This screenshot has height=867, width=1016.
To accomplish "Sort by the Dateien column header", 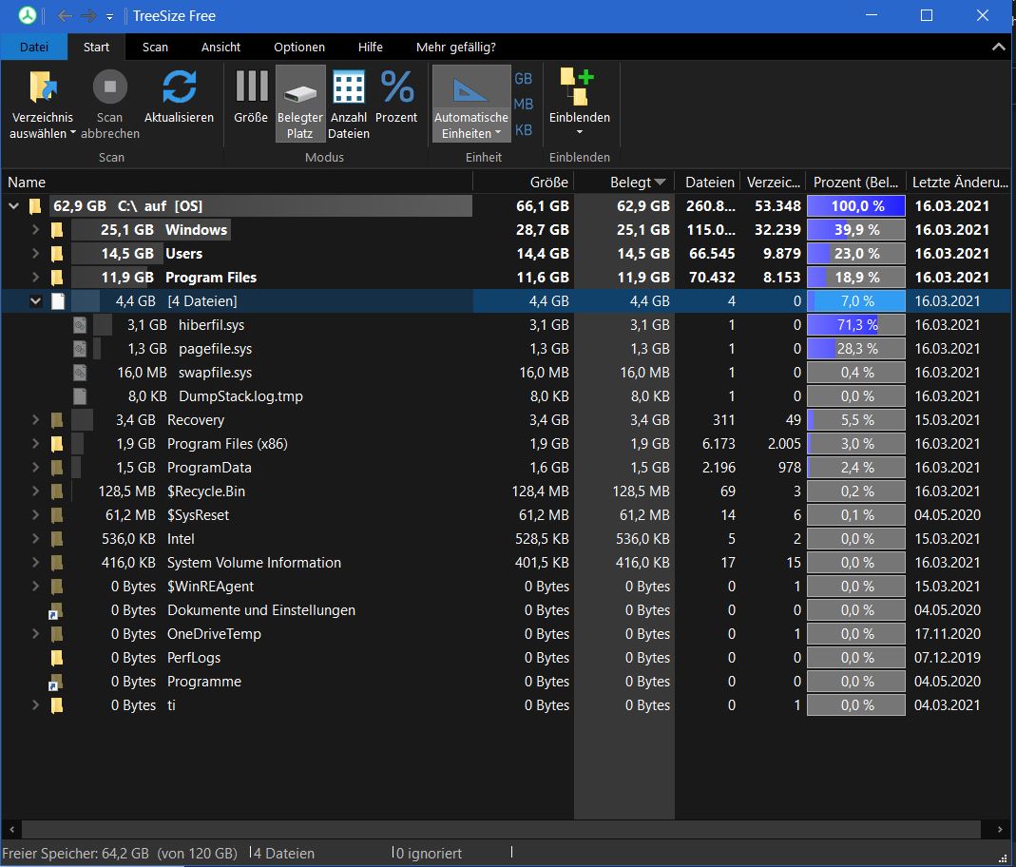I will (707, 183).
